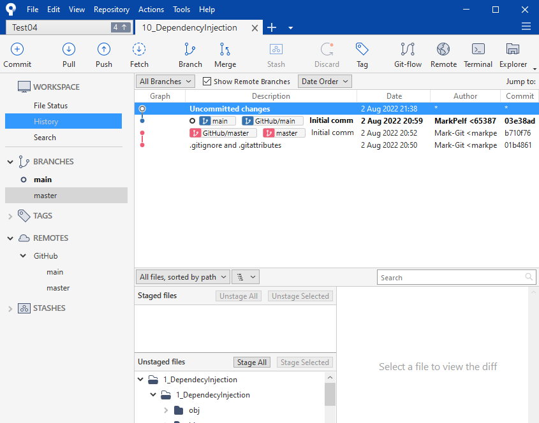Expand the TAGS section in sidebar
The height and width of the screenshot is (423, 539).
pyautogui.click(x=10, y=216)
